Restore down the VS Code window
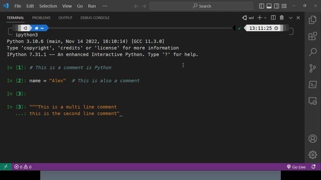Screen dimensions: 321x180 pyautogui.click(x=304, y=6)
